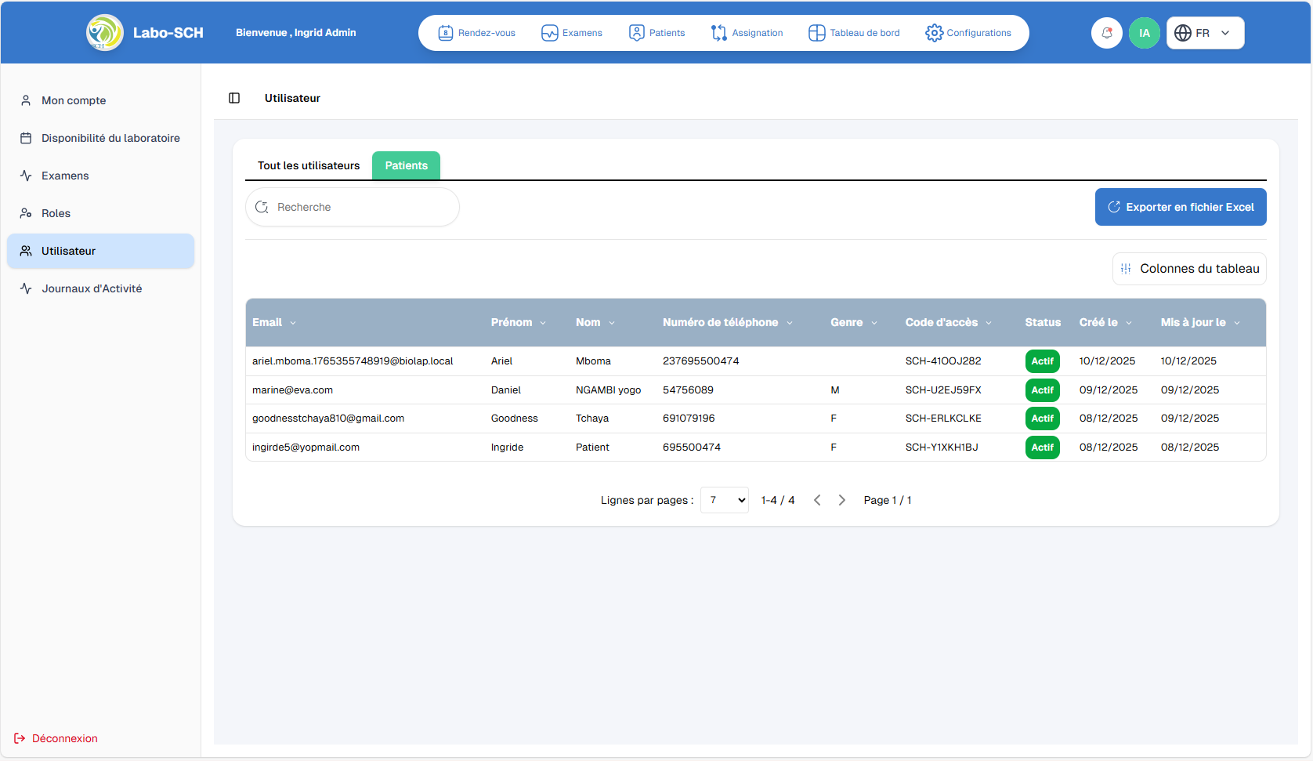Click the Rendez-vous calendar icon
The width and height of the screenshot is (1313, 761).
click(445, 33)
